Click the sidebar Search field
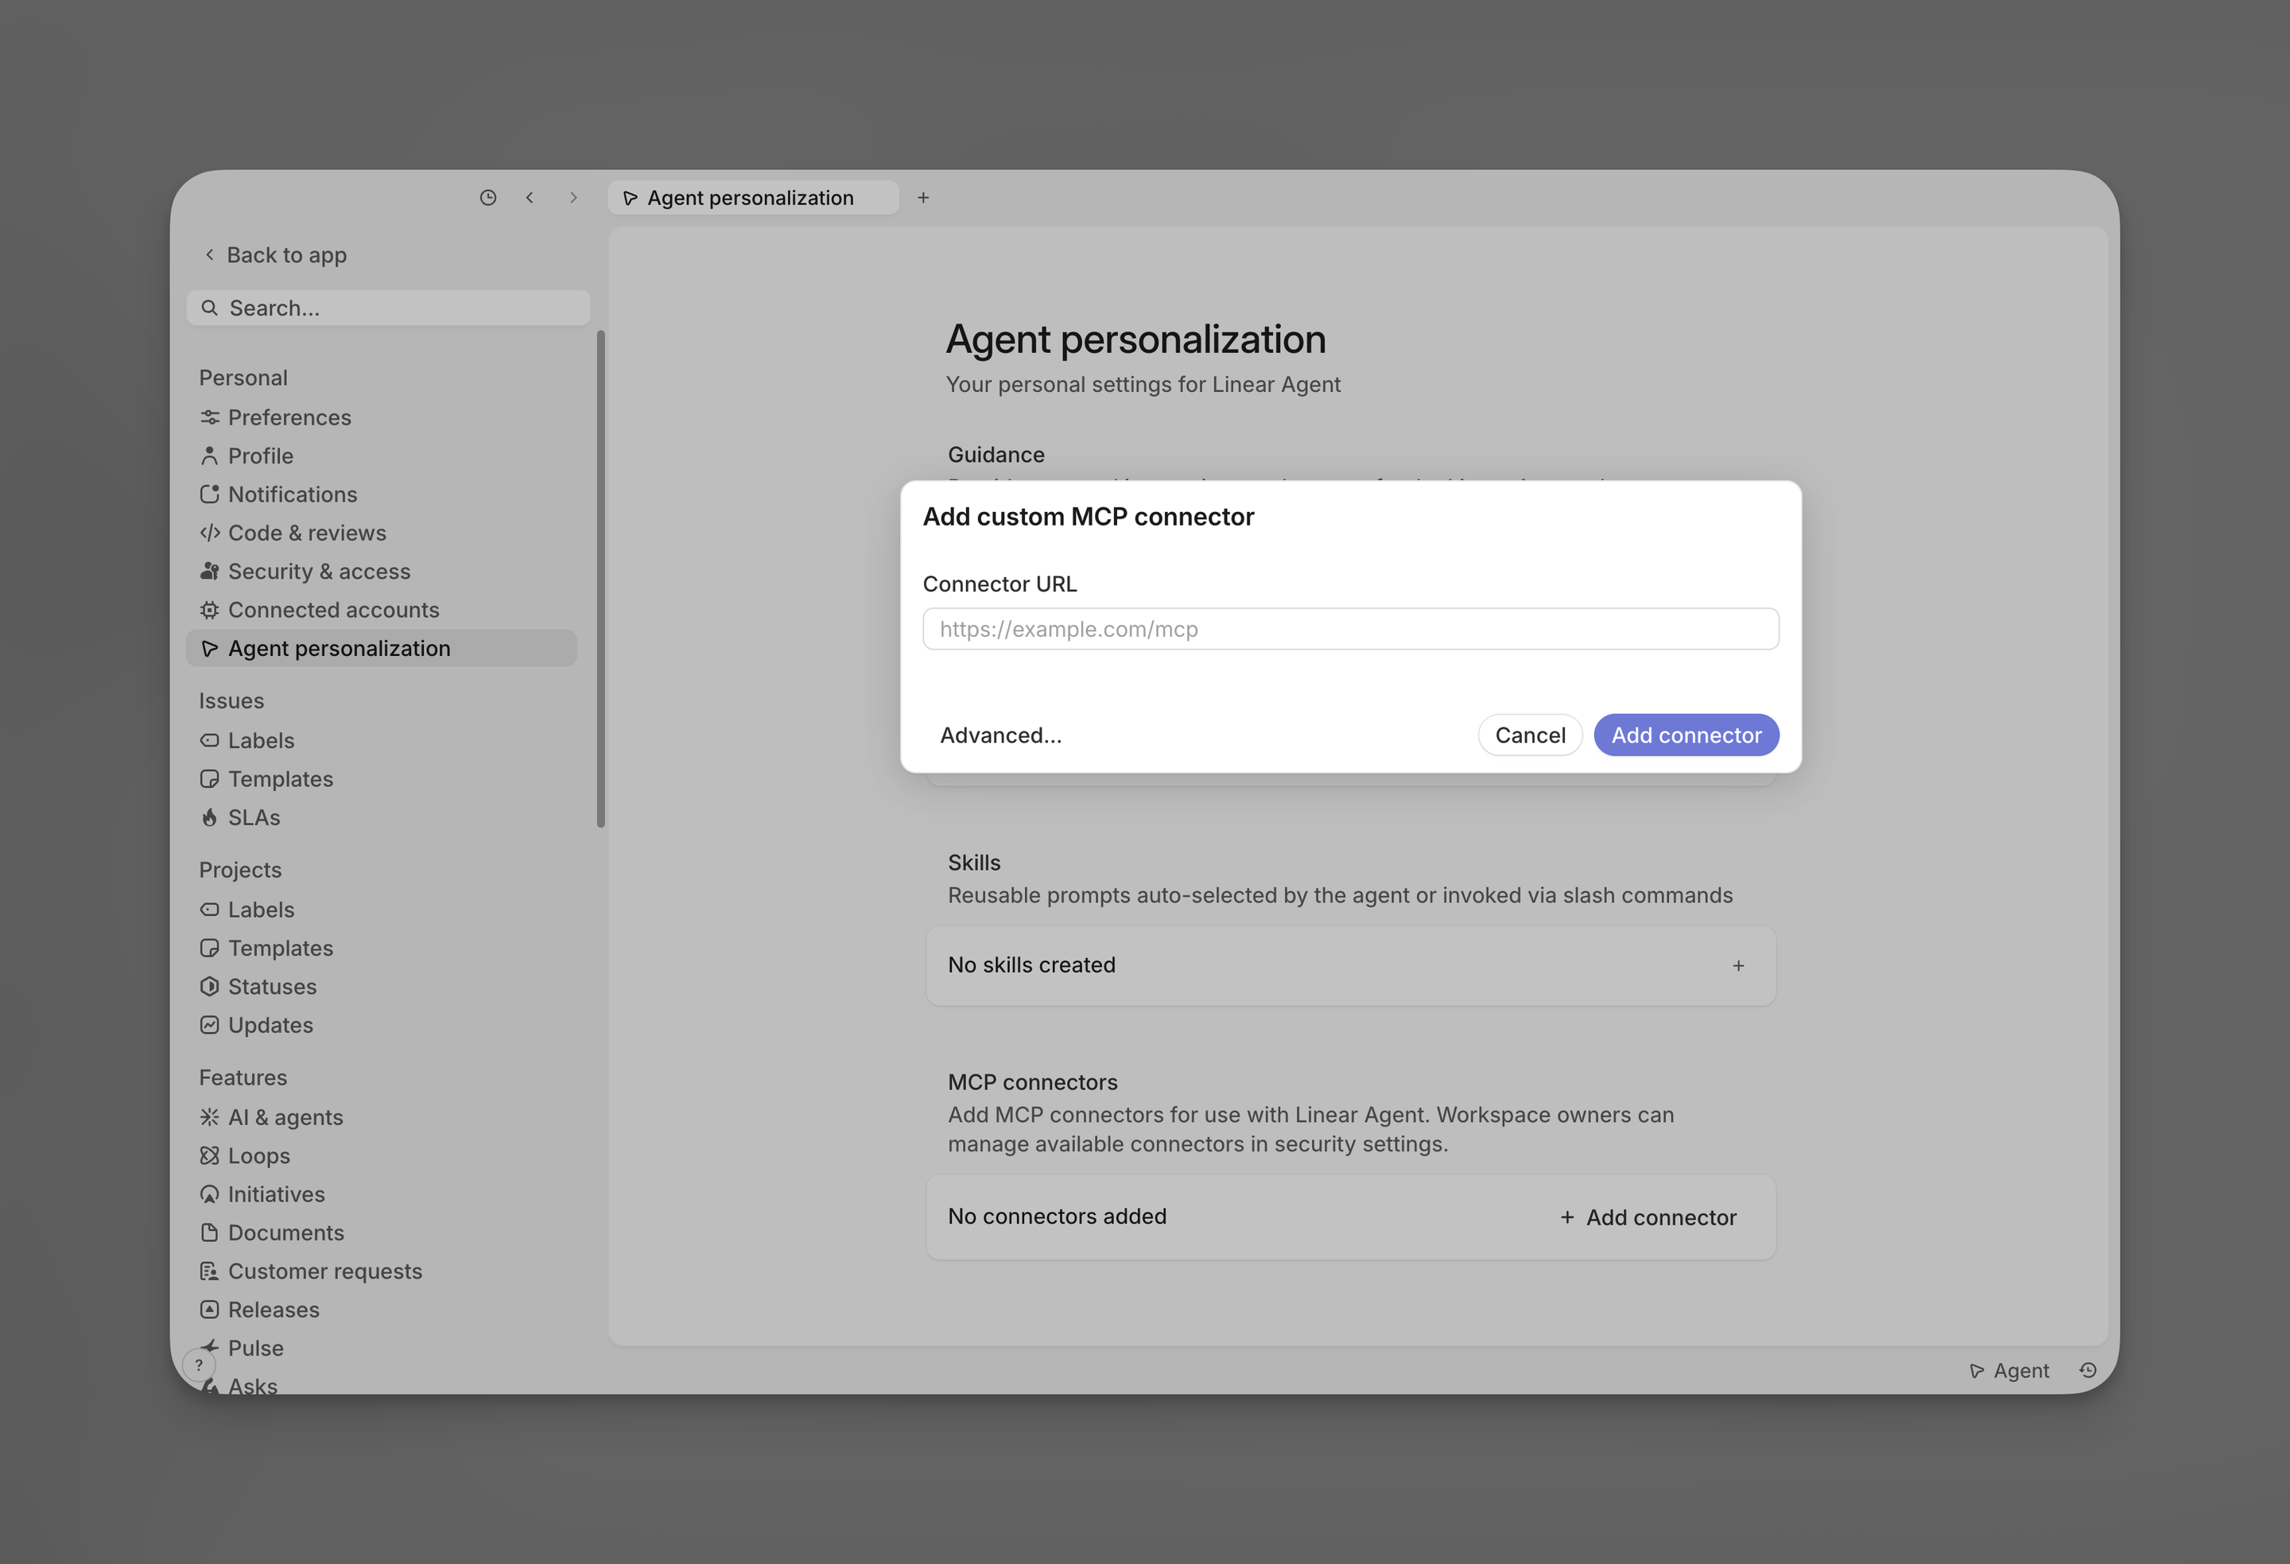This screenshot has height=1564, width=2290. tap(388, 308)
